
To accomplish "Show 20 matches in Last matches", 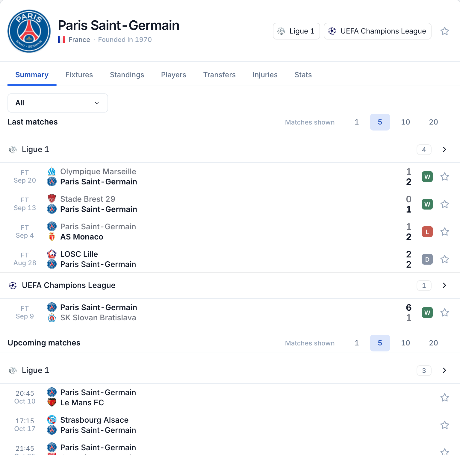I will click(434, 122).
